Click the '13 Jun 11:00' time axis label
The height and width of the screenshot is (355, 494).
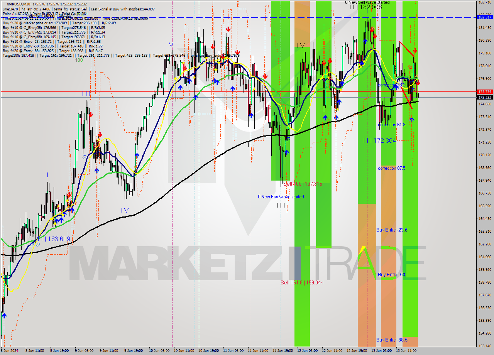click(x=406, y=351)
